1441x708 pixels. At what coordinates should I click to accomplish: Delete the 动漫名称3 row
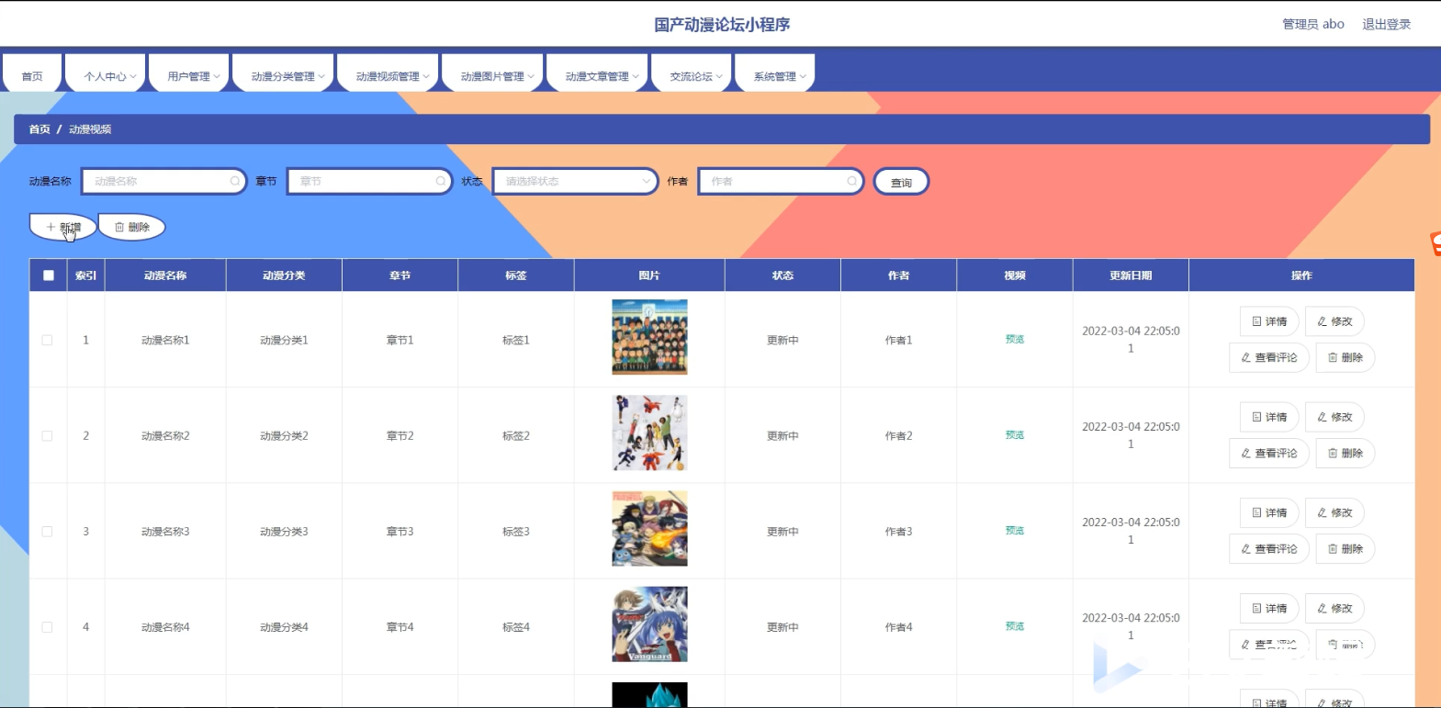coord(1345,548)
